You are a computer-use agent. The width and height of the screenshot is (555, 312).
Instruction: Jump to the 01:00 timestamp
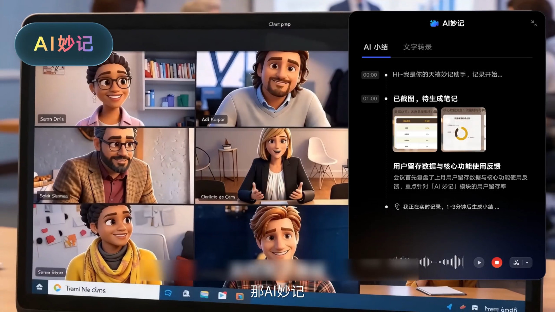370,99
